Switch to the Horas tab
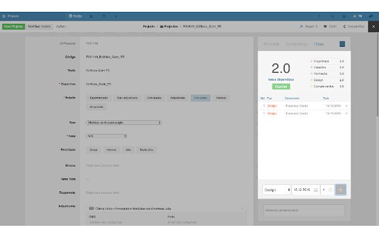Screen dimensions: 379x237 tap(319, 44)
